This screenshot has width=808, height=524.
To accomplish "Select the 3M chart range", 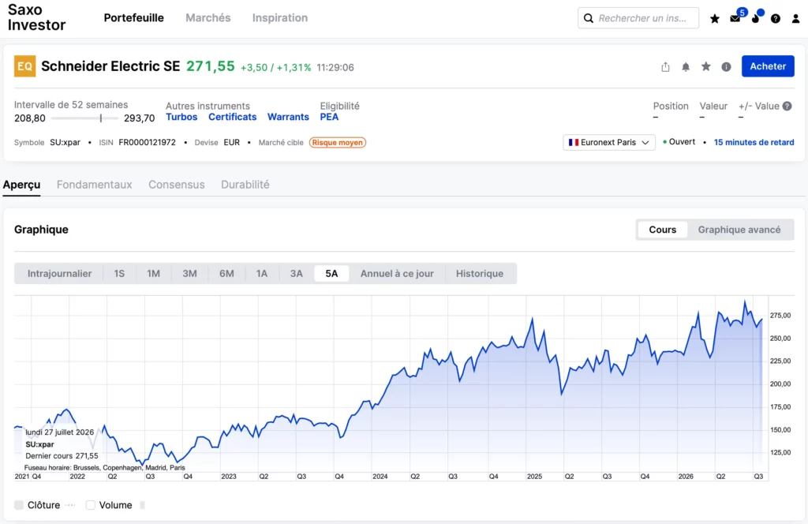I will click(189, 274).
